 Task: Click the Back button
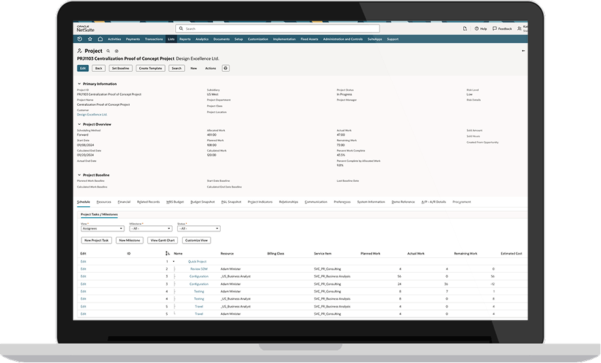(98, 68)
